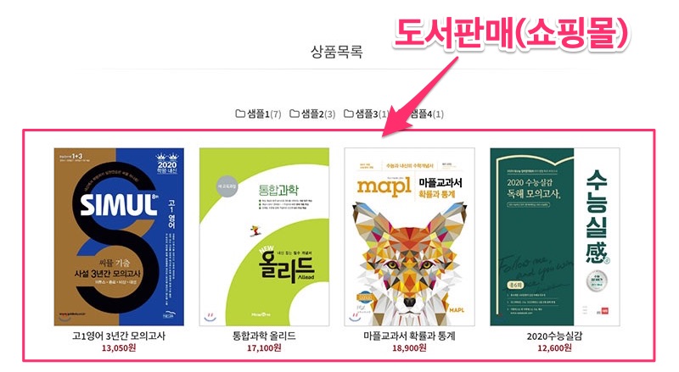The image size is (679, 372).
Task: Click the 18,900원 price
Action: click(x=409, y=347)
